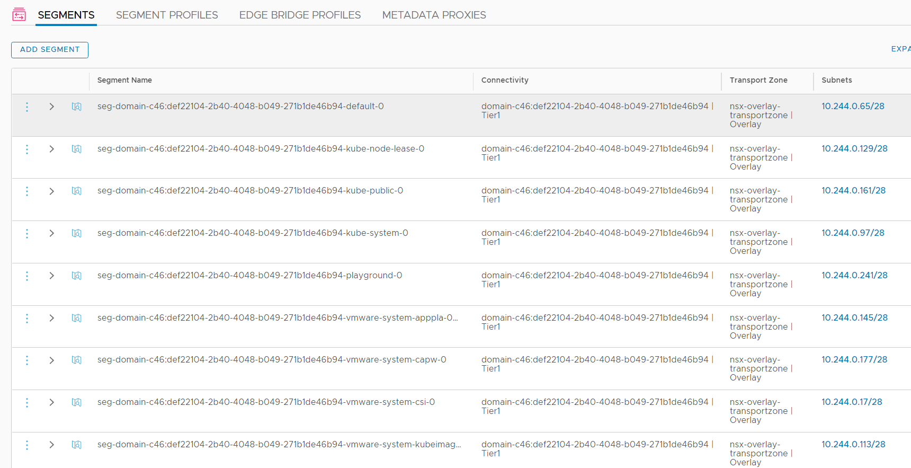Expand the vmware-system-csi-0 segment row

pyautogui.click(x=51, y=402)
